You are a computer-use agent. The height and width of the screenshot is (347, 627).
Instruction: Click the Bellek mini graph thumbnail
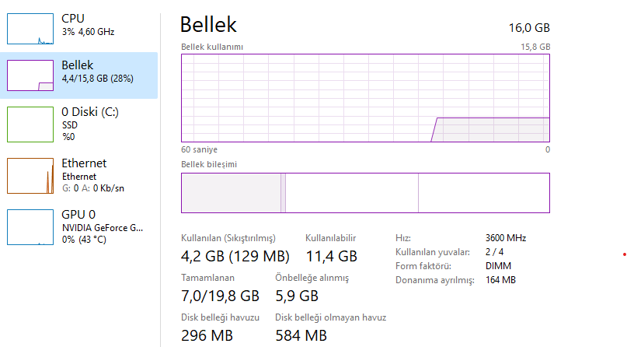(x=30, y=75)
